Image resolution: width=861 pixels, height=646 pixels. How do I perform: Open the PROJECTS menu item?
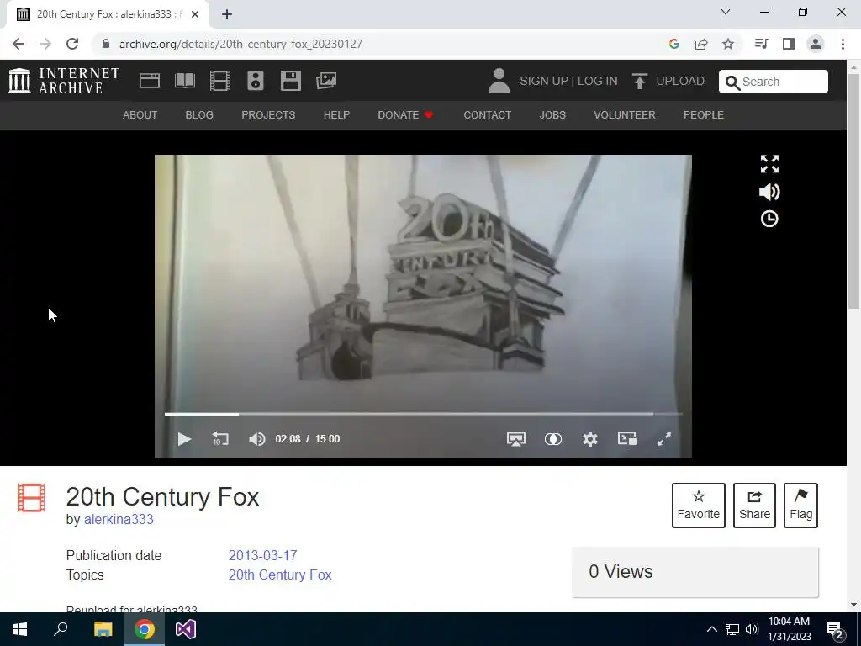pos(268,114)
